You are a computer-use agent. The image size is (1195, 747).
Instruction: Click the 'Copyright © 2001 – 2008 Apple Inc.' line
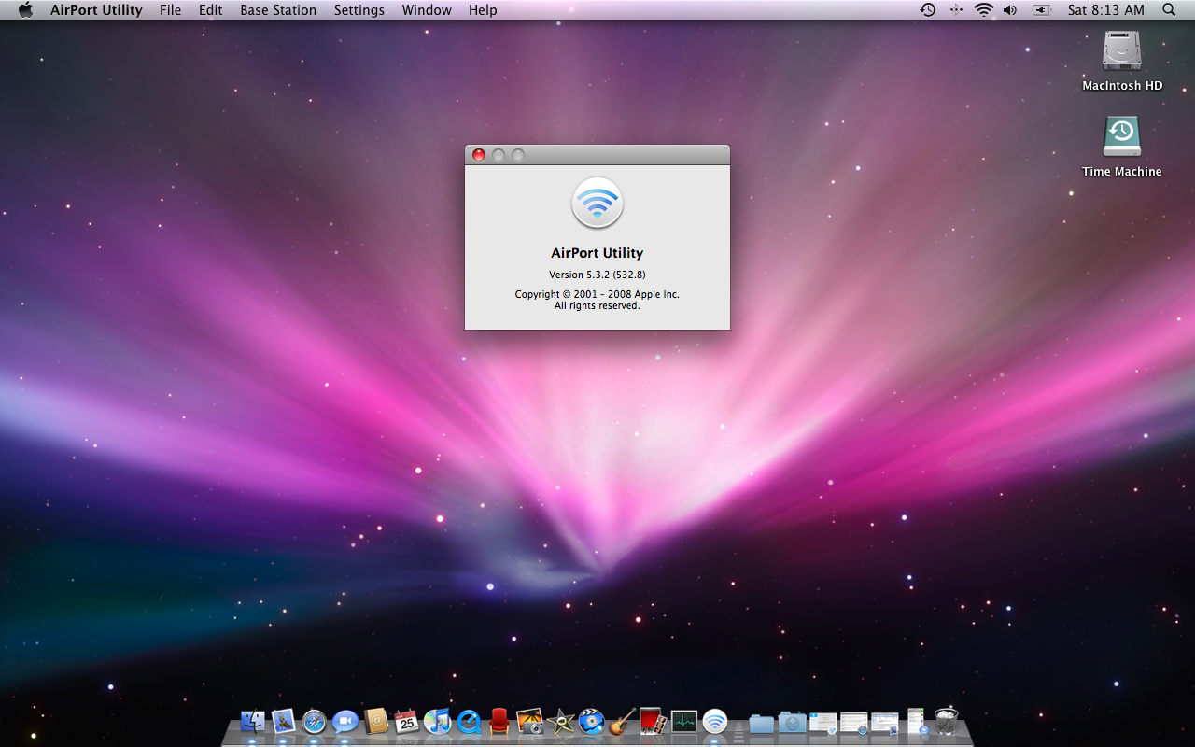[x=597, y=294]
